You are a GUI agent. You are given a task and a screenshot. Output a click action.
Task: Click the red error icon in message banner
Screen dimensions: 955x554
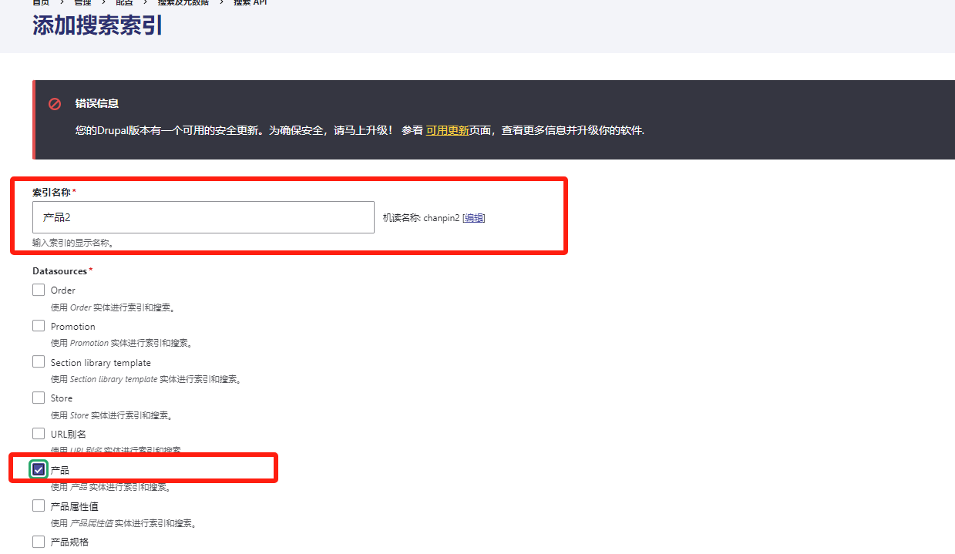tap(55, 103)
